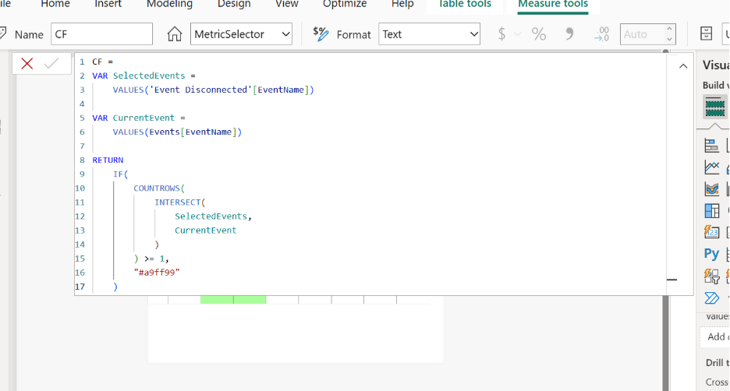730x391 pixels.
Task: Click 'VAR SelectedEvents =' in the editor
Action: coord(144,76)
